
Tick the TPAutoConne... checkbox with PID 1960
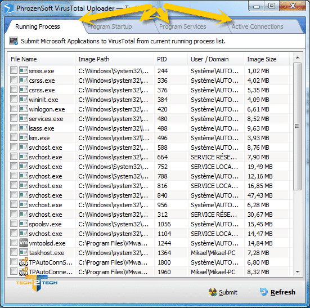pyautogui.click(x=14, y=271)
